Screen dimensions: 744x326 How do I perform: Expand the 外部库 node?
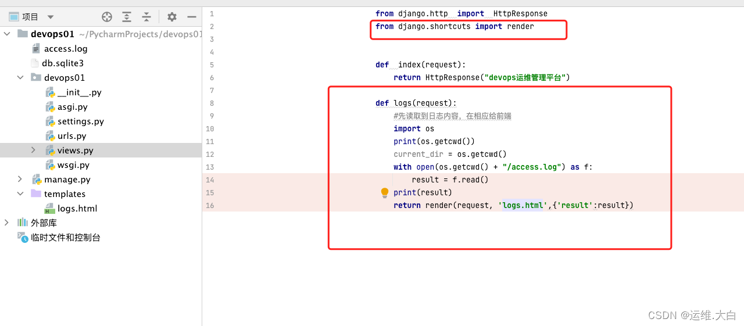(x=7, y=223)
